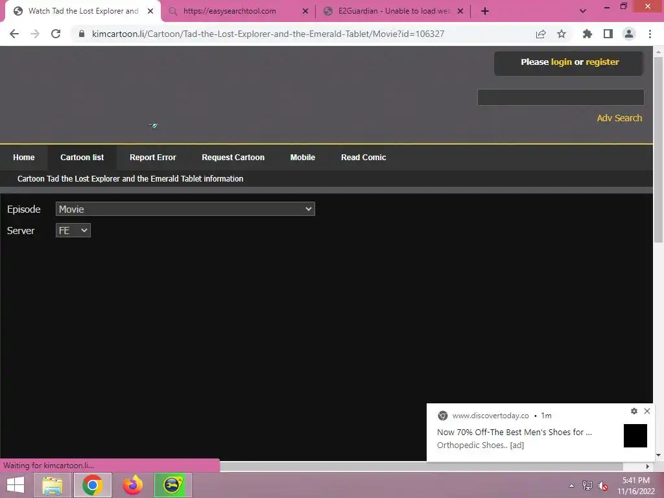
Task: Click the login link
Action: tap(561, 62)
